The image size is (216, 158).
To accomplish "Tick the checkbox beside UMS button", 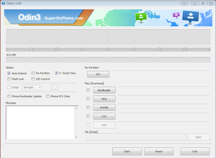I will [x=88, y=125].
